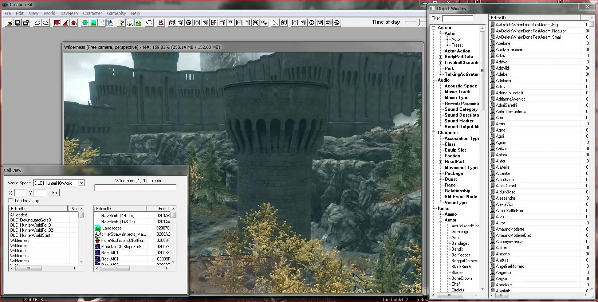The height and width of the screenshot is (302, 598).
Task: Collapse the Actors tree category
Action: pos(434,28)
